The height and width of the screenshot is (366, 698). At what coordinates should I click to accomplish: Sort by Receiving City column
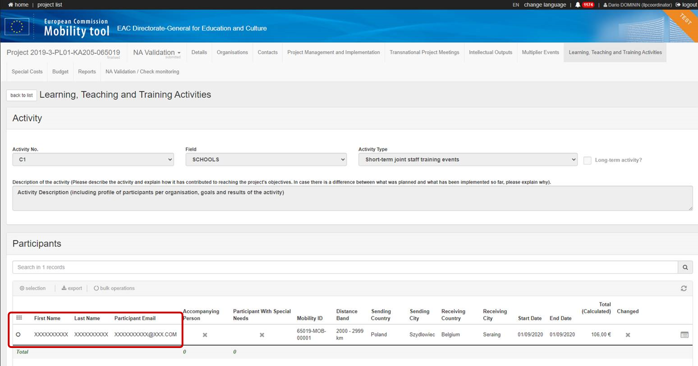coord(495,315)
